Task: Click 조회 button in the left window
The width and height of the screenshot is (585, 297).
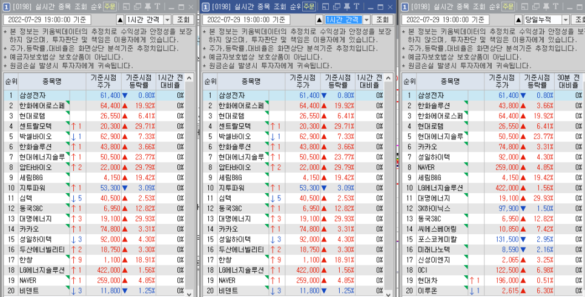Action: (x=183, y=20)
